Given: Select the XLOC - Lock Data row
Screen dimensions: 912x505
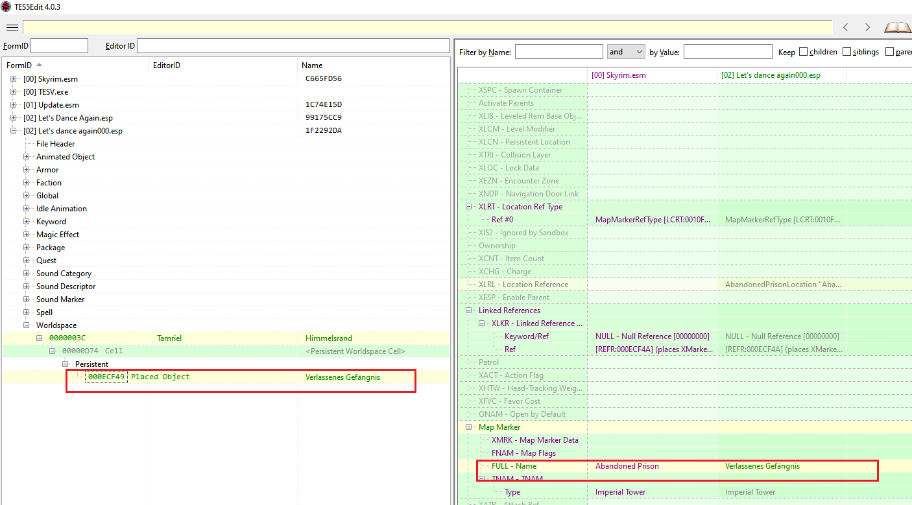Looking at the screenshot, I should coord(509,168).
